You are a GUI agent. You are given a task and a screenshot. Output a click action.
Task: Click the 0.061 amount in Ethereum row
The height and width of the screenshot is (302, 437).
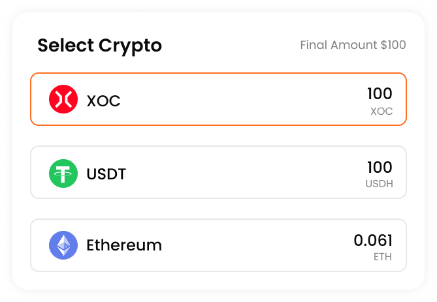click(x=373, y=240)
